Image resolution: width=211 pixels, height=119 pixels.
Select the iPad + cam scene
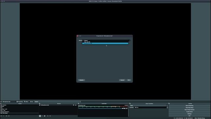tap(19, 110)
